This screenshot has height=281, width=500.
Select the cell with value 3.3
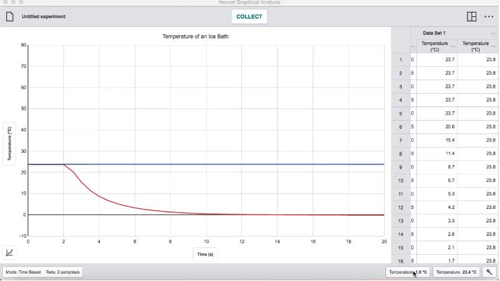pyautogui.click(x=437, y=220)
